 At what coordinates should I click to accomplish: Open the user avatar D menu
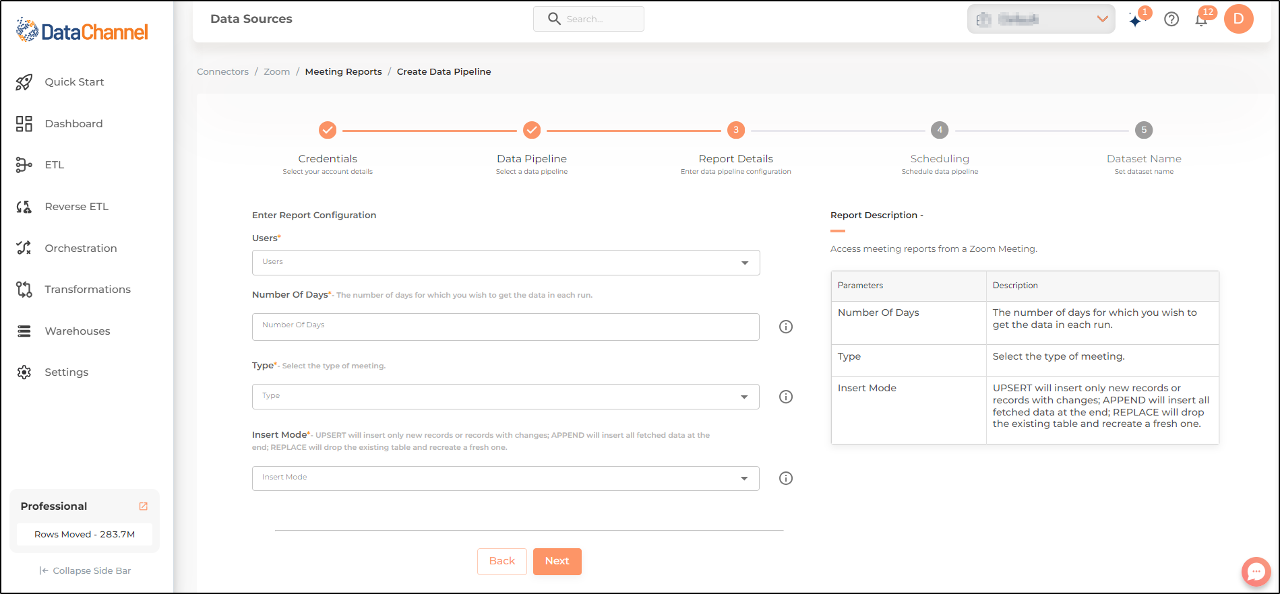tap(1239, 19)
